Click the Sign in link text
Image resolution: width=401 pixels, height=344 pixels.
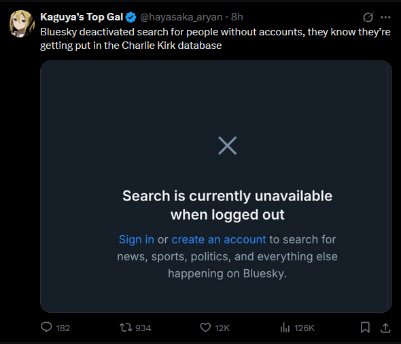coord(137,239)
